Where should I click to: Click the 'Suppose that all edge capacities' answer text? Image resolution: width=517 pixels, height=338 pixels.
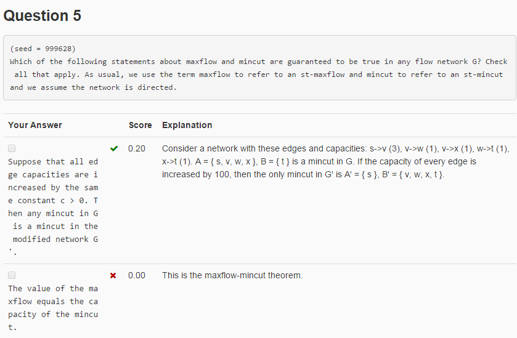[x=53, y=207]
